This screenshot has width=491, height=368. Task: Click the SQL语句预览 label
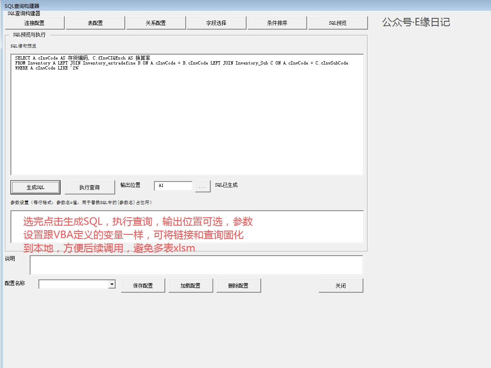point(23,46)
